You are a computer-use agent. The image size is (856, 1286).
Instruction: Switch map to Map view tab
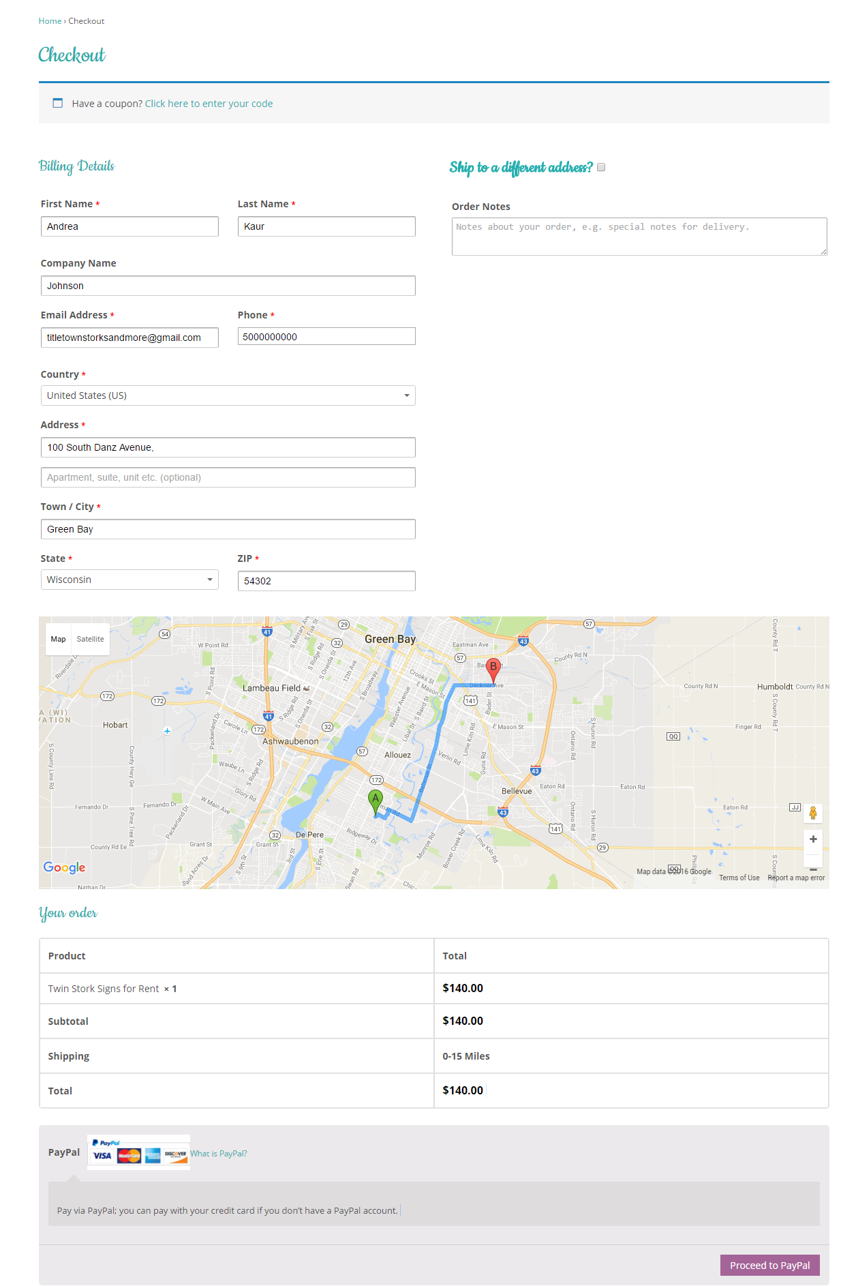[x=59, y=639]
